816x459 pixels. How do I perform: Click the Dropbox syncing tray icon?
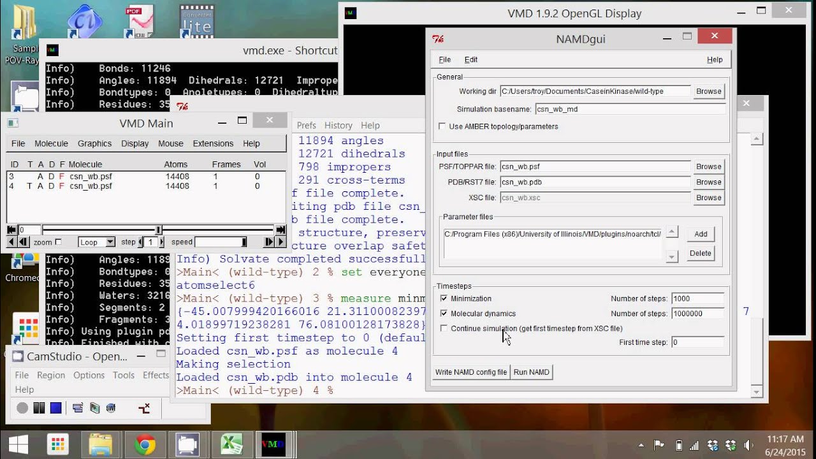(x=713, y=446)
